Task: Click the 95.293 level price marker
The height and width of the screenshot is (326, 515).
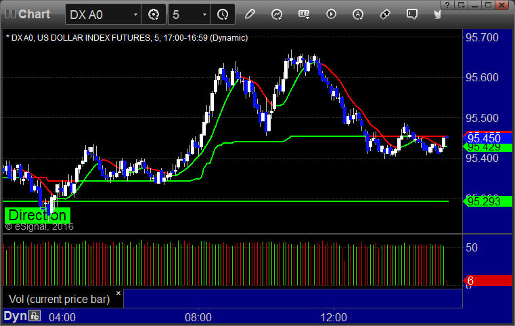Action: (487, 201)
